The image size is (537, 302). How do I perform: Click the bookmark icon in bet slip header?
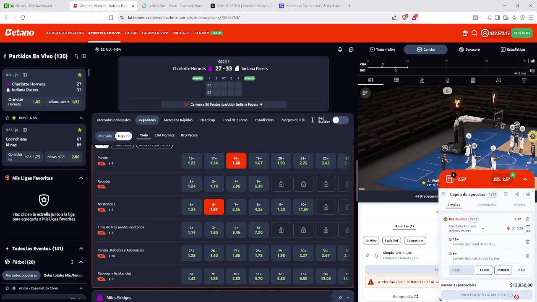pos(506,194)
